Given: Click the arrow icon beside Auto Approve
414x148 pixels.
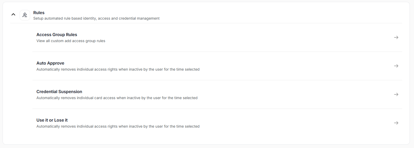Looking at the screenshot, I should click(396, 66).
